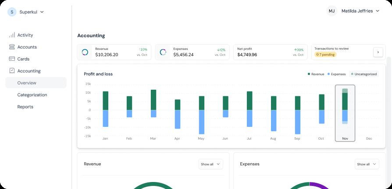This screenshot has width=392, height=189.
Task: Click the Expenses donut ring icon
Action: 163,52
